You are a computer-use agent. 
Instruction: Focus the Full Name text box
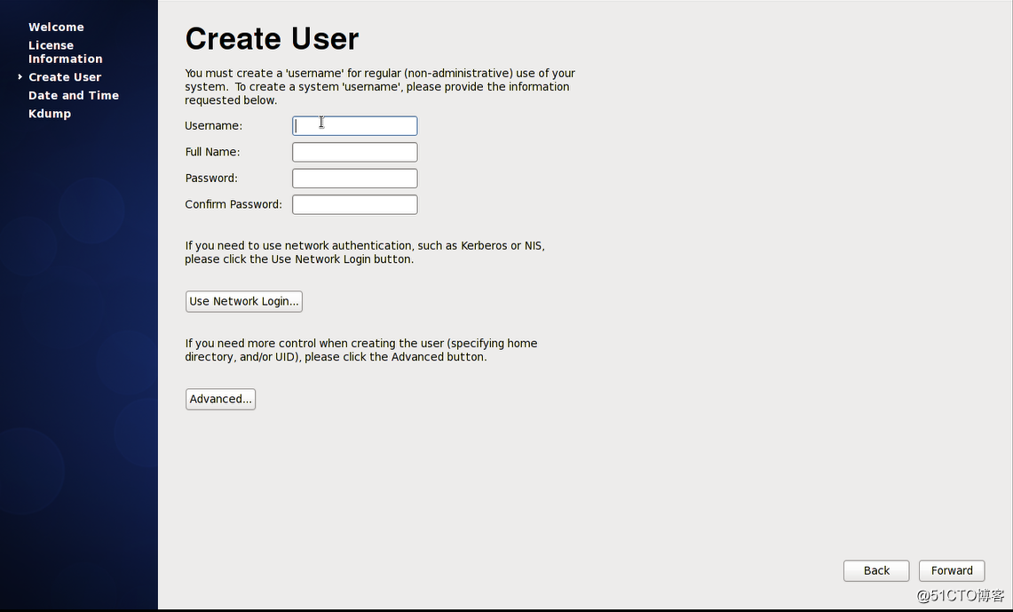pos(354,152)
